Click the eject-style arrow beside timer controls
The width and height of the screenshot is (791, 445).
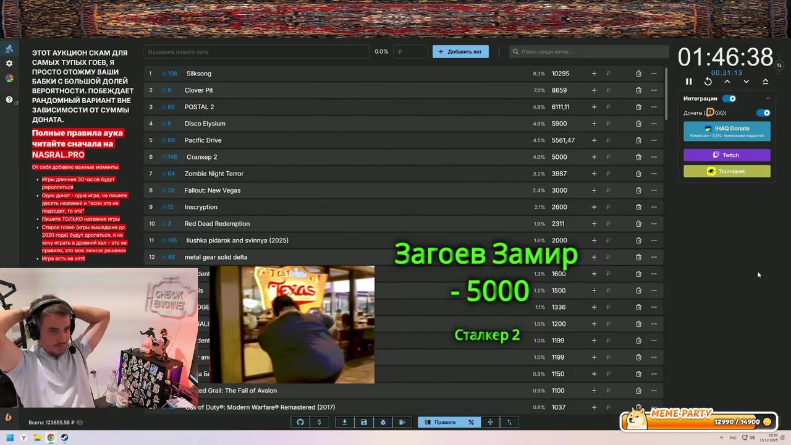point(765,82)
